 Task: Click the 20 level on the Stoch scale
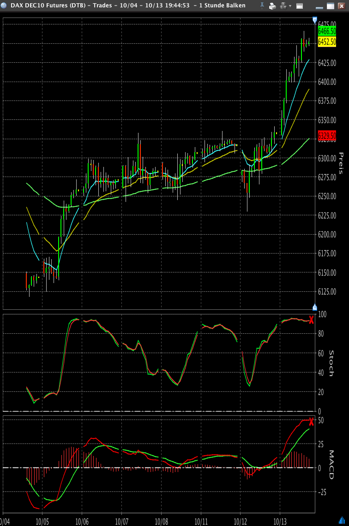click(x=321, y=392)
